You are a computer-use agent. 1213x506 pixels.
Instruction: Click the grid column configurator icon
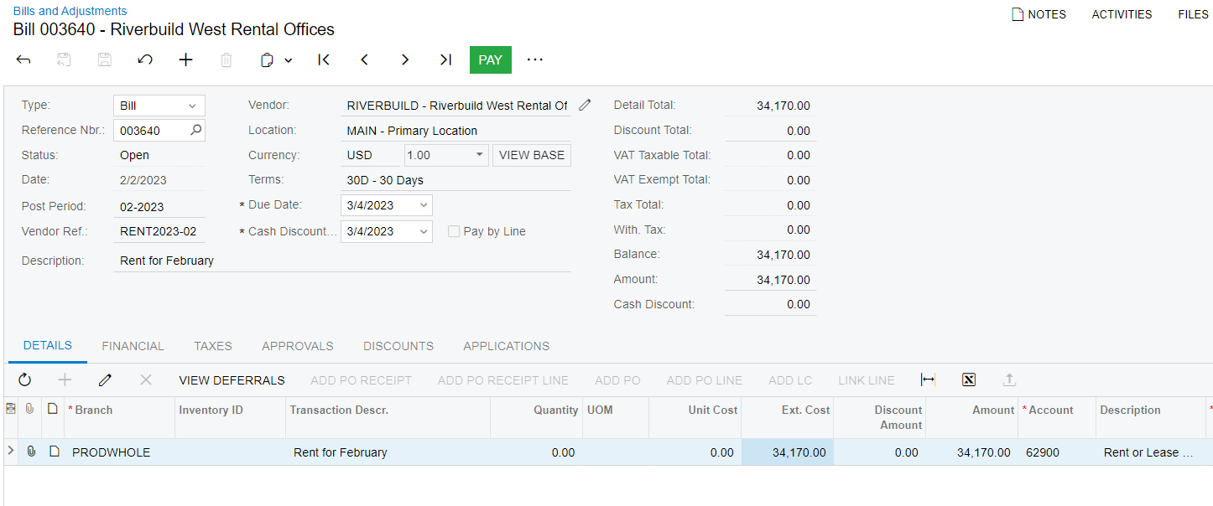tap(10, 409)
